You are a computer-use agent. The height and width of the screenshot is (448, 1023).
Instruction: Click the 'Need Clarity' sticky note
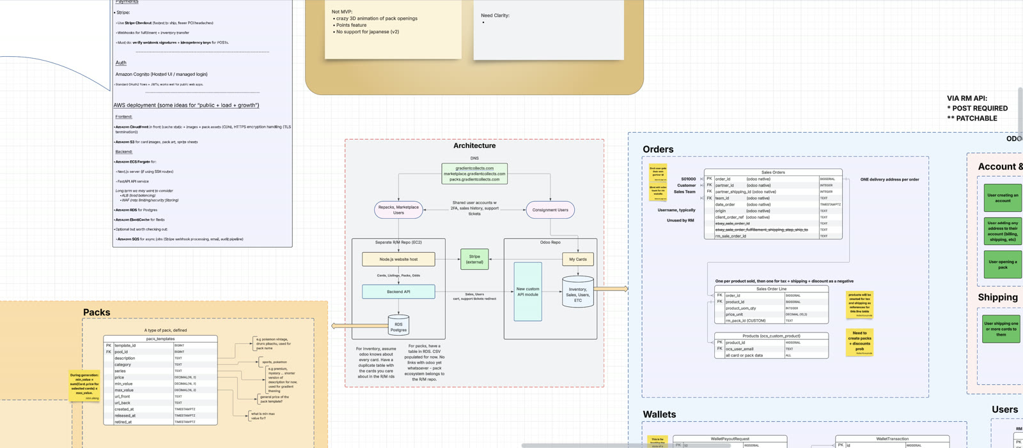coord(549,29)
